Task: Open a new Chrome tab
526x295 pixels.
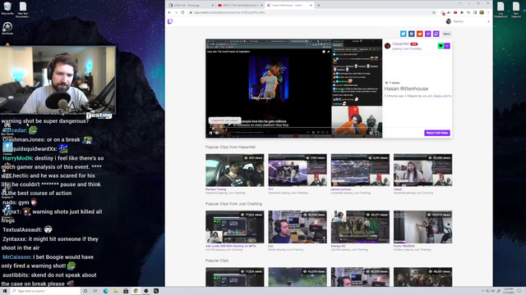Action: click(318, 6)
